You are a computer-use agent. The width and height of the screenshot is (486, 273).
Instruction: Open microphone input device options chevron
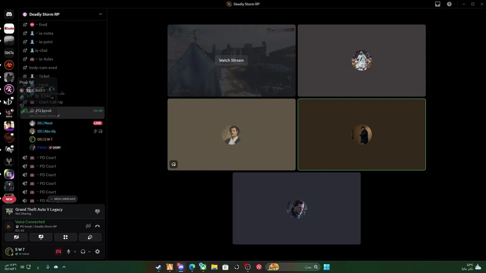(x=75, y=251)
